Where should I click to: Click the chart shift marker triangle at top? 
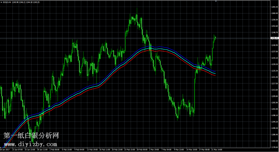(x=216, y=1)
